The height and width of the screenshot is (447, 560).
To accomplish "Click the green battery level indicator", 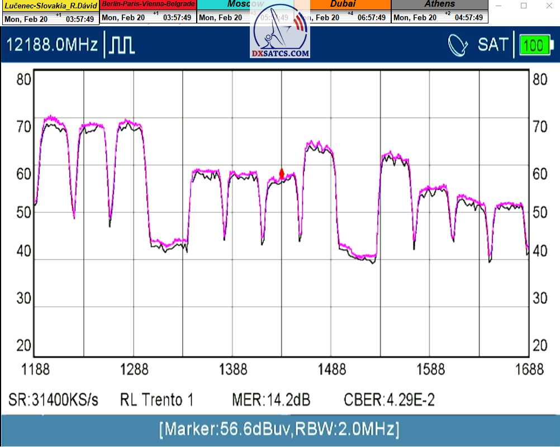I will point(534,45).
